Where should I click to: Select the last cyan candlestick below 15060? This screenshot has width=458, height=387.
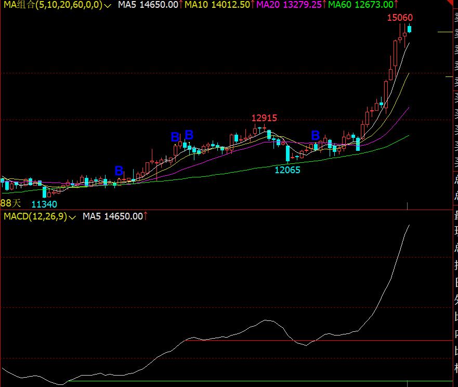(x=409, y=29)
